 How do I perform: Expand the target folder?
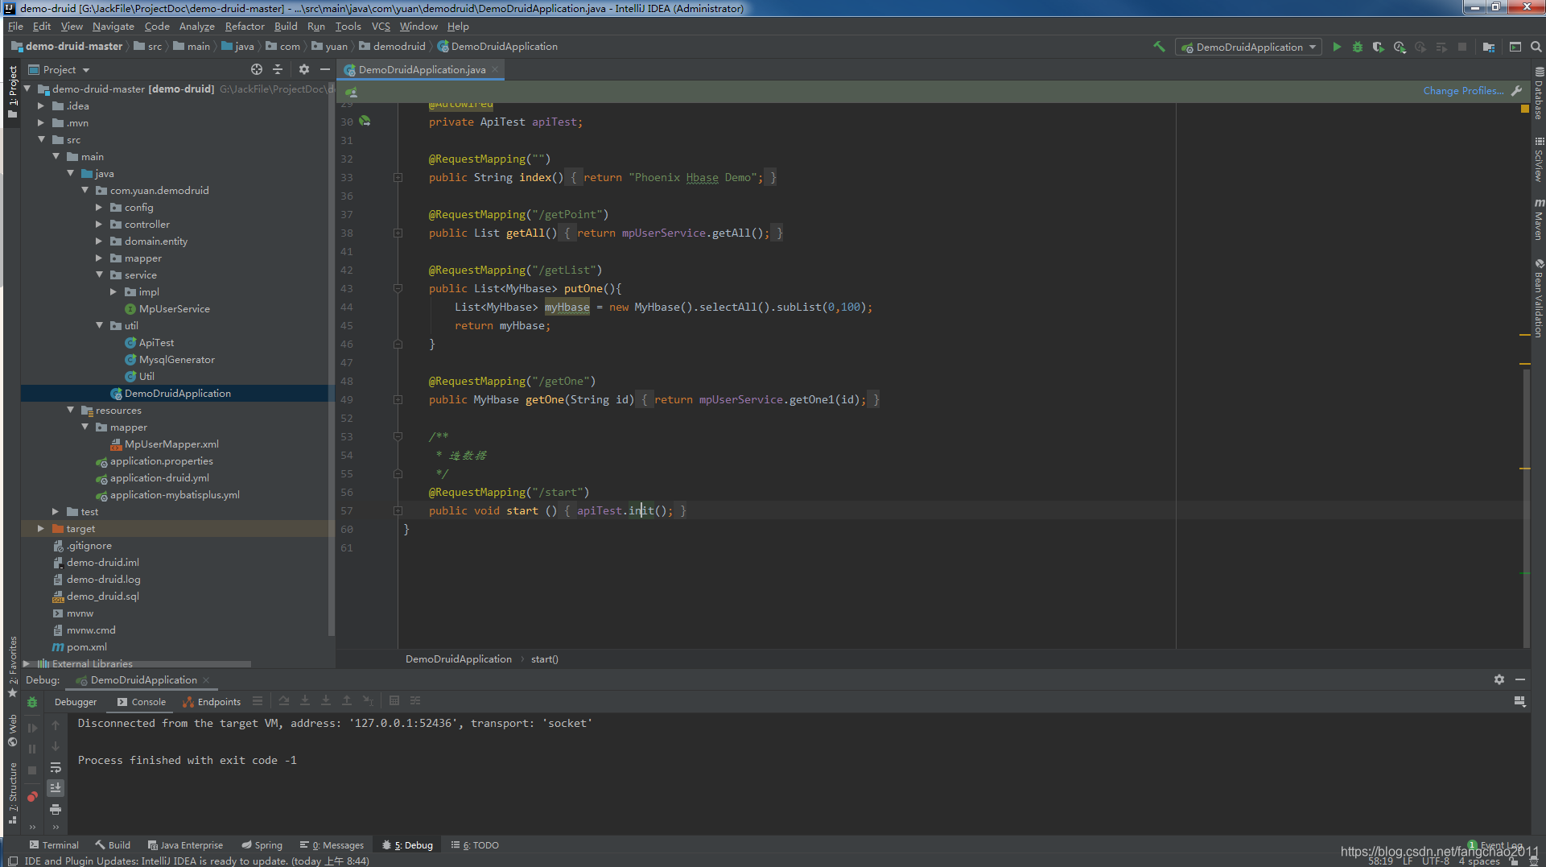(41, 528)
